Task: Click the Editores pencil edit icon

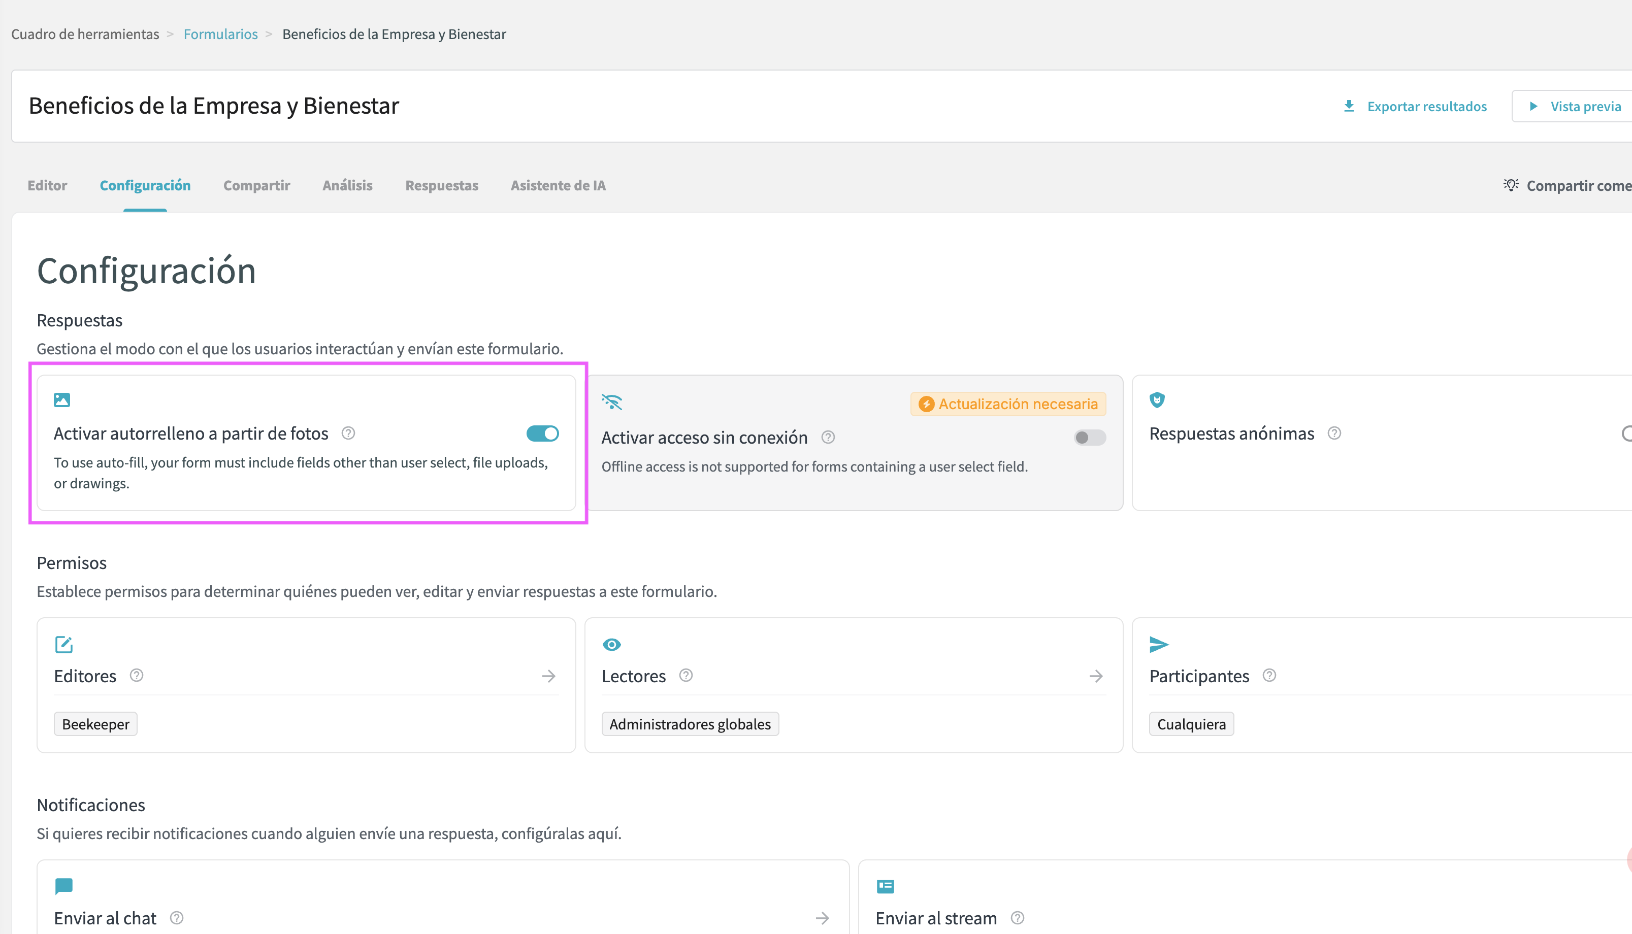Action: click(63, 644)
